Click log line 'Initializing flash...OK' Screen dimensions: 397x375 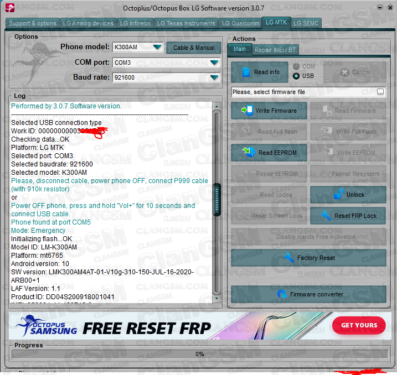[42, 238]
